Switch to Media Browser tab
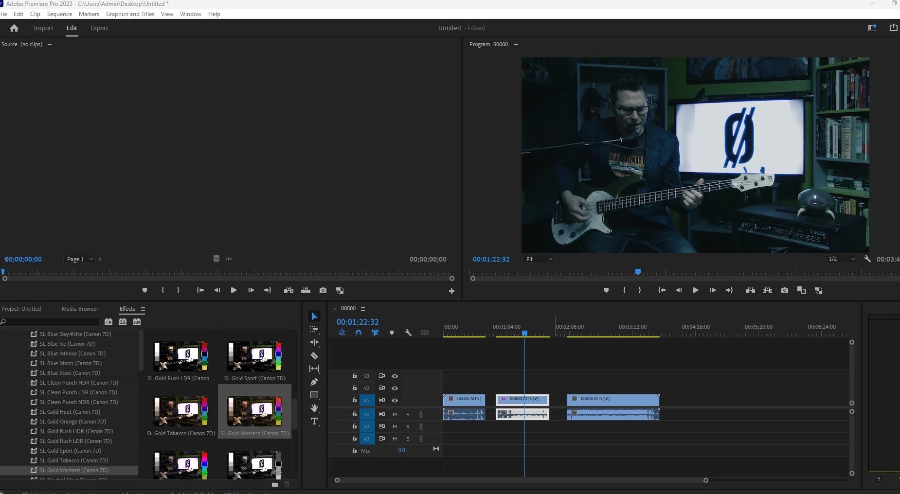The width and height of the screenshot is (900, 494). (80, 309)
